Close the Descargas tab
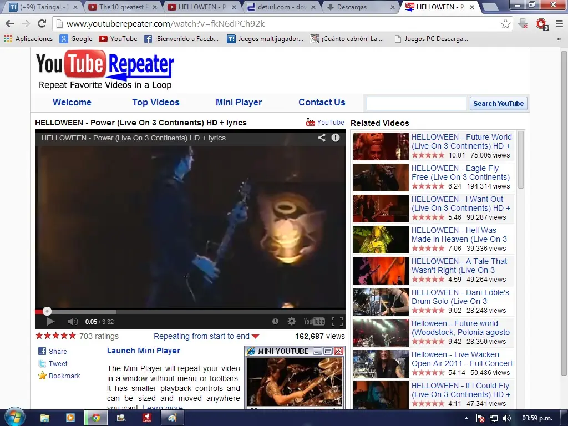The height and width of the screenshot is (426, 568). 393,7
